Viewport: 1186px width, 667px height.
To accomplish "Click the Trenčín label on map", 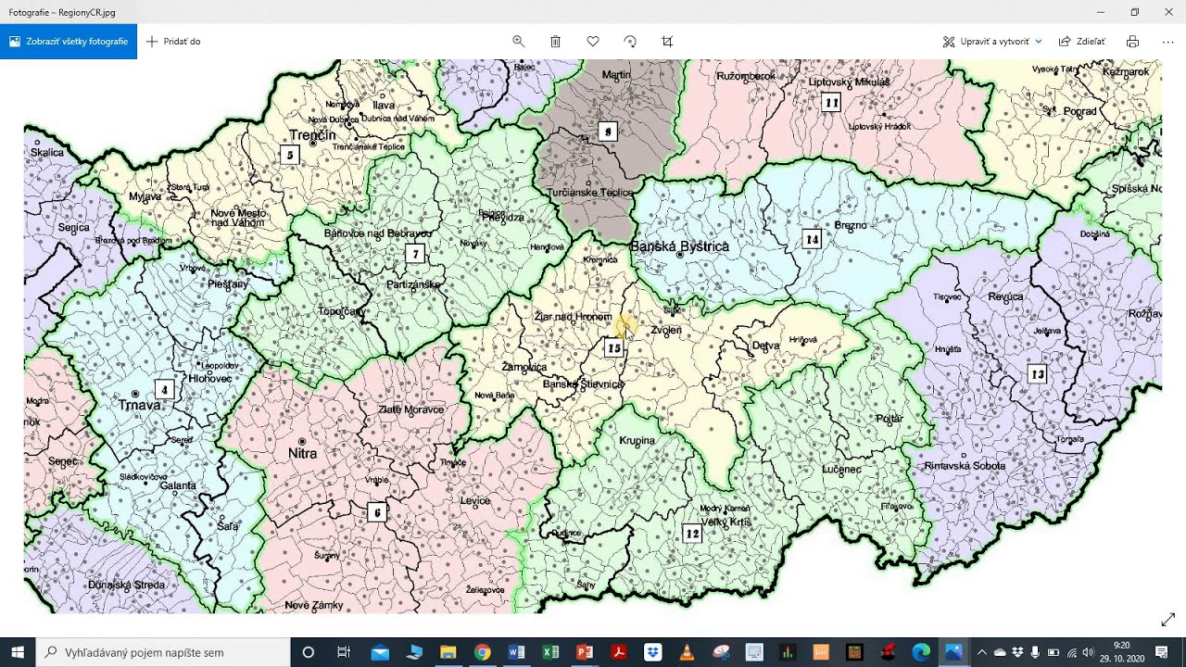I will (x=312, y=135).
